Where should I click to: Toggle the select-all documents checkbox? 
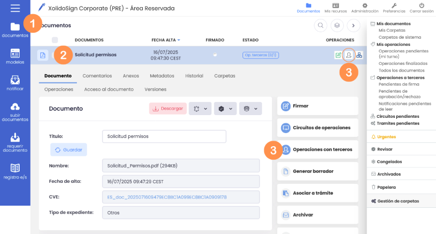[55, 40]
